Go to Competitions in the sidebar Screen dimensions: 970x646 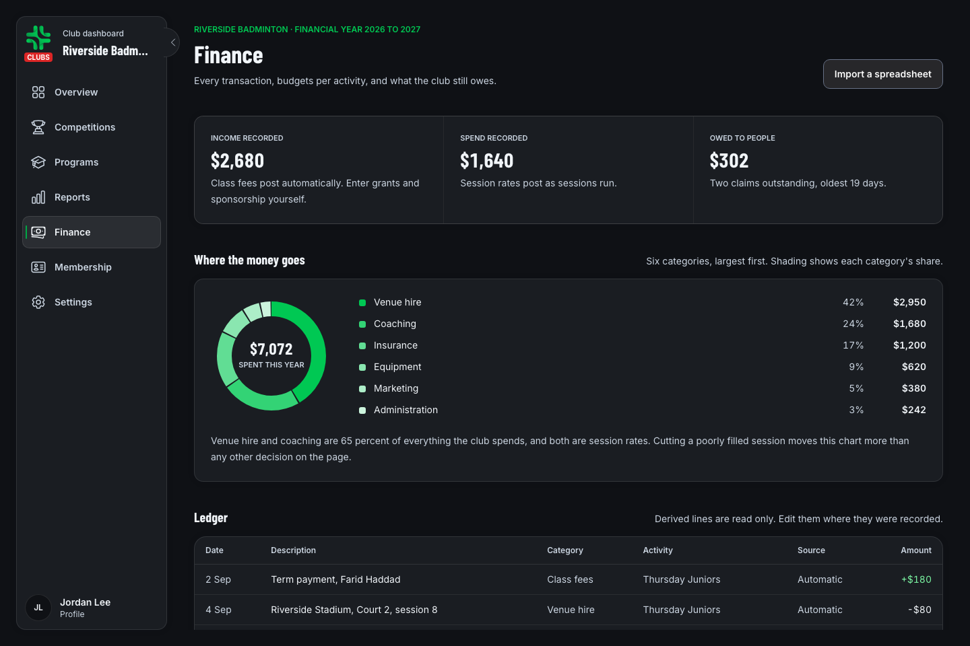pyautogui.click(x=92, y=127)
